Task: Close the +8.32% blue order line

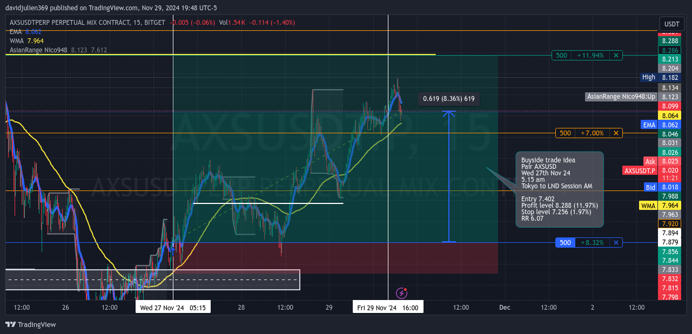Action: (x=616, y=243)
